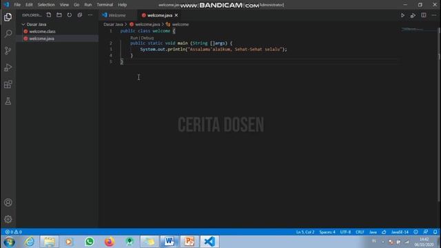Click the println line of code
The height and width of the screenshot is (248, 441).
pyautogui.click(x=214, y=49)
